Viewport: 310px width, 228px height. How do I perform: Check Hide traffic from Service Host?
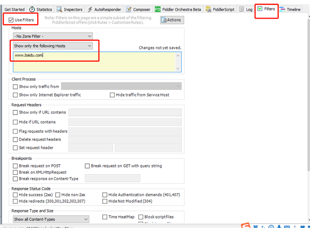(112, 95)
